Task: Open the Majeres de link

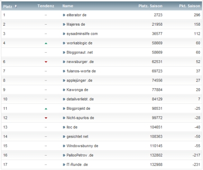Action: tap(76, 24)
